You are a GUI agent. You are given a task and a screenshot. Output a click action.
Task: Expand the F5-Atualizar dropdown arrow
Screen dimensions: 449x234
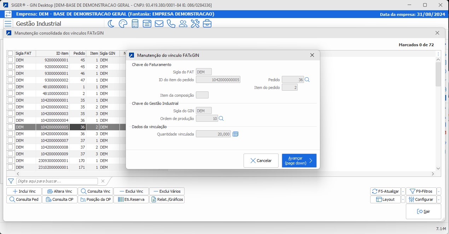403,191
